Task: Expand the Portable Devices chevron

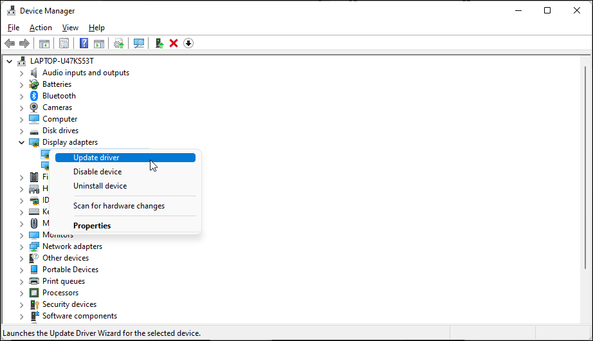Action: point(22,270)
